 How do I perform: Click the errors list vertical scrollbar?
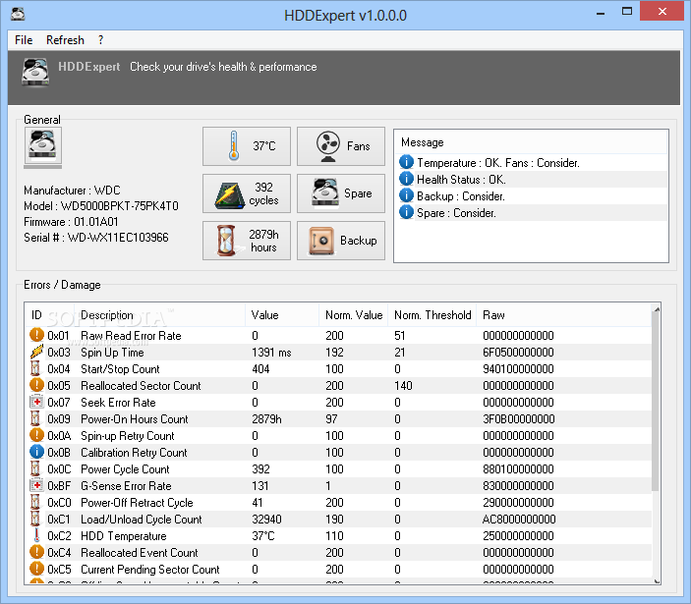(656, 412)
